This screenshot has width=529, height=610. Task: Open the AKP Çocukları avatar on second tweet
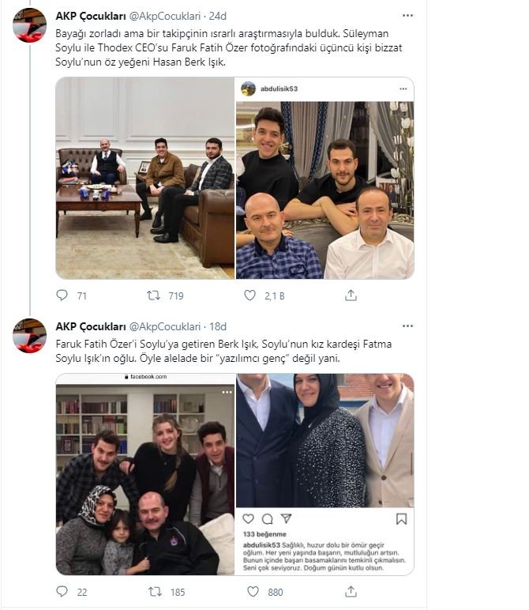(29, 336)
